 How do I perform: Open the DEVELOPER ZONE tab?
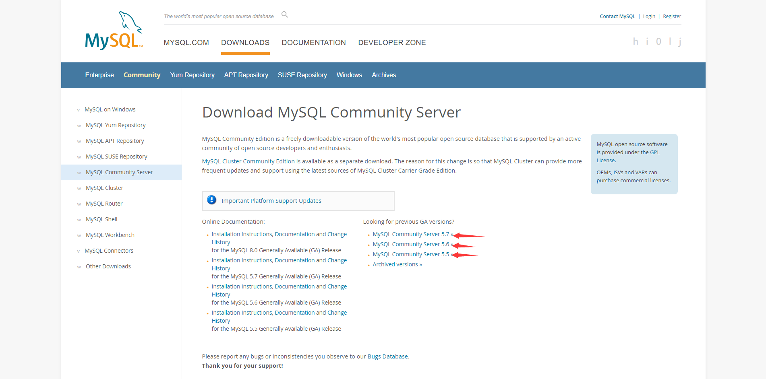point(391,43)
